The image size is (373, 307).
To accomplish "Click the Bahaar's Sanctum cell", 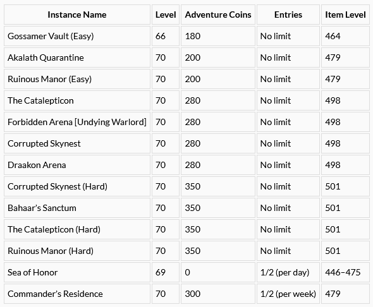I will (x=77, y=208).
